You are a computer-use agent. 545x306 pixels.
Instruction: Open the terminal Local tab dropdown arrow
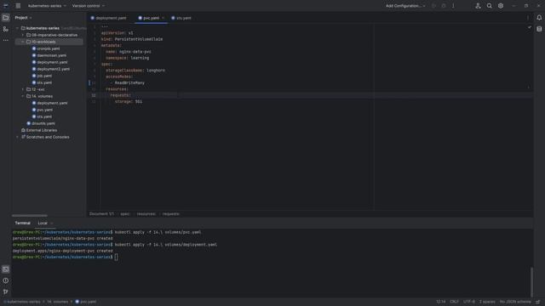52,223
